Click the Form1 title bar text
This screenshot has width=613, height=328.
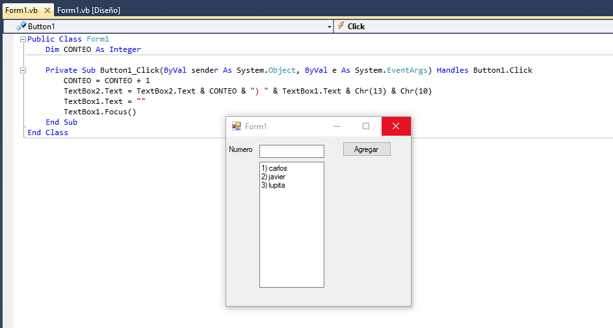click(x=255, y=127)
